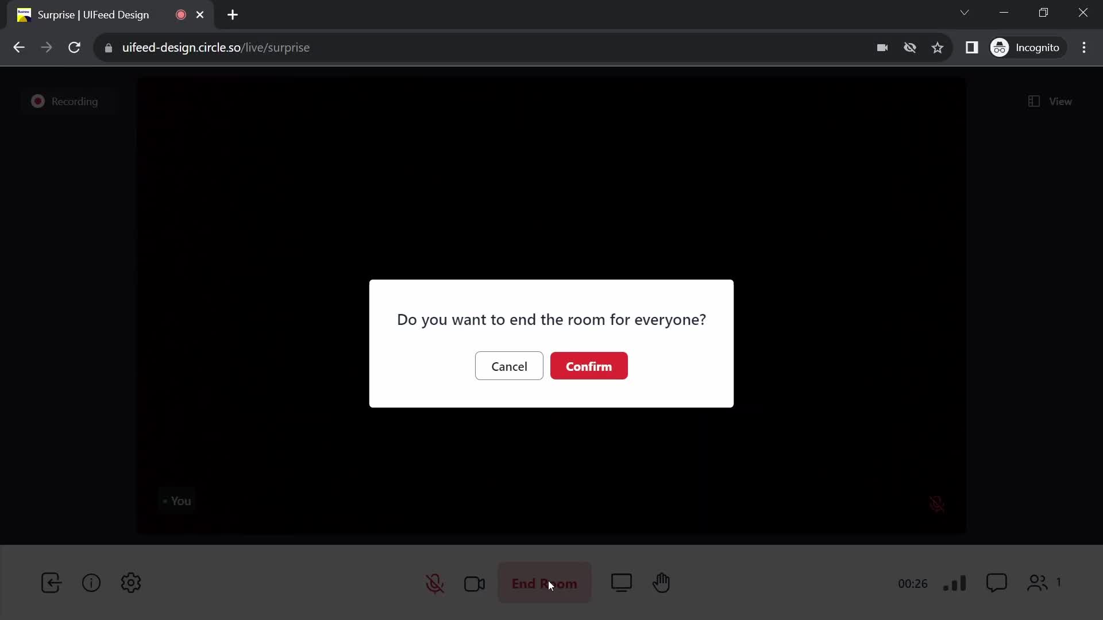1103x620 pixels.
Task: Open room Info panel
Action: [91, 583]
